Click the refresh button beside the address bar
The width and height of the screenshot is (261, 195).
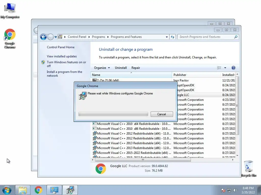point(173,37)
